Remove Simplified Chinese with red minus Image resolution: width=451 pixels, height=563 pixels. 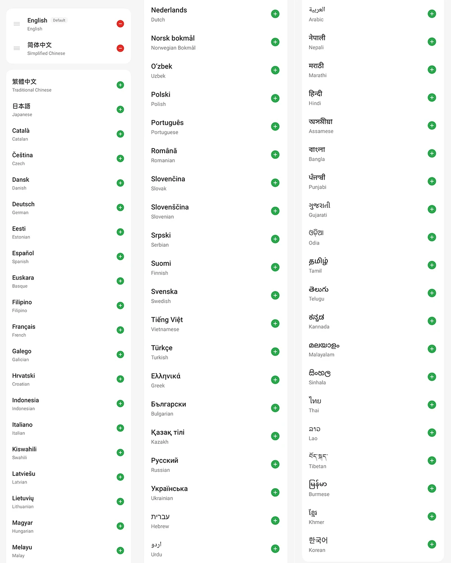click(120, 48)
